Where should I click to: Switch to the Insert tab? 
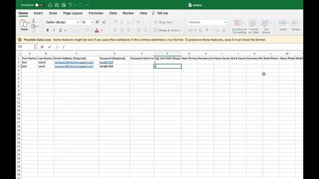[x=38, y=13]
